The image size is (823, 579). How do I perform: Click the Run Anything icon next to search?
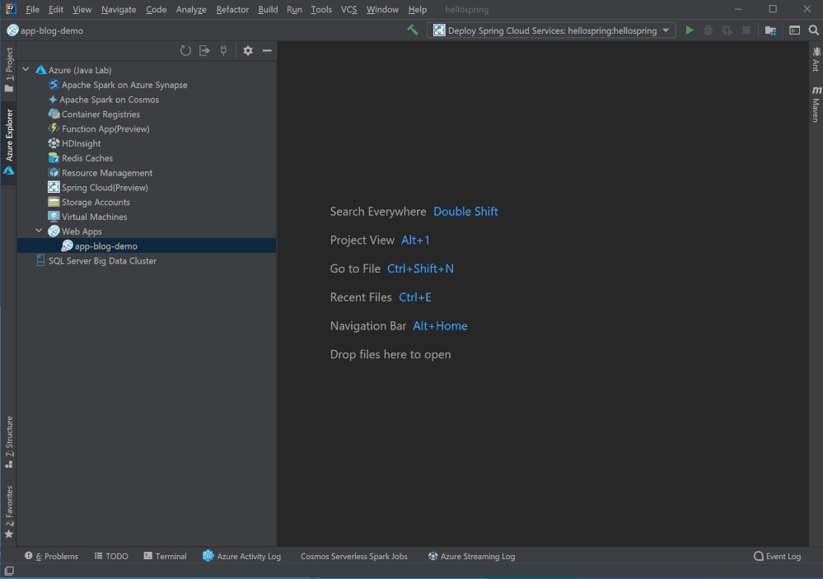(x=795, y=30)
